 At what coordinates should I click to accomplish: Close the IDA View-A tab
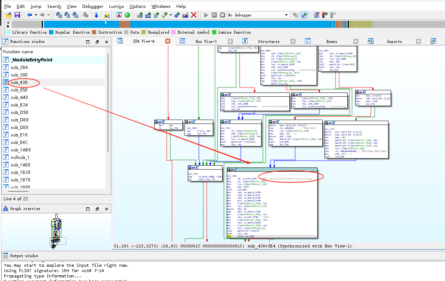(x=167, y=41)
